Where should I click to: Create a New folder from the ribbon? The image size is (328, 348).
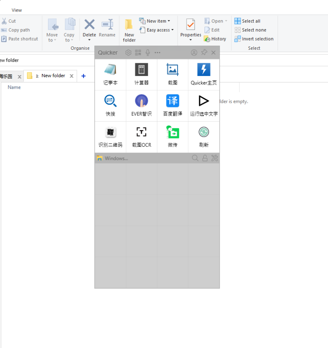point(129,30)
